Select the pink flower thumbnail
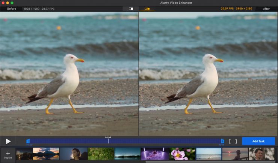278x163 pixels. [x=183, y=154]
